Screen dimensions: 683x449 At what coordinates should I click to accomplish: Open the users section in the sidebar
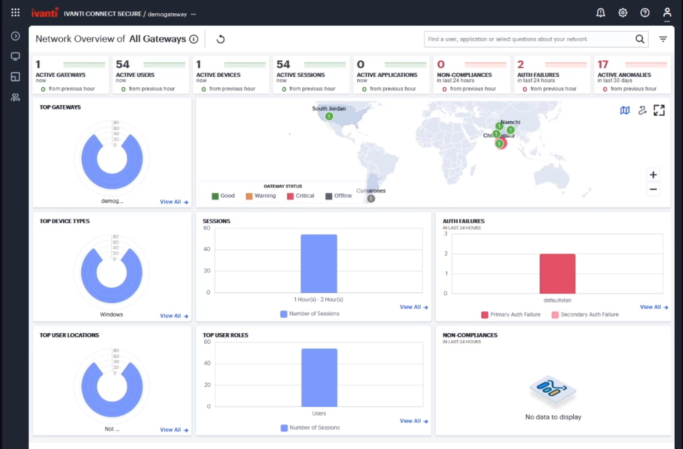click(x=15, y=97)
